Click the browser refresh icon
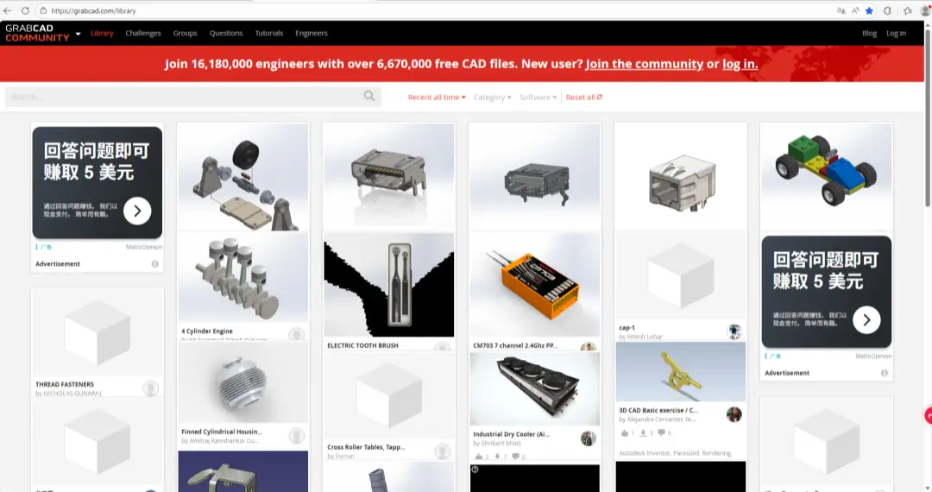The width and height of the screenshot is (932, 492). [24, 11]
